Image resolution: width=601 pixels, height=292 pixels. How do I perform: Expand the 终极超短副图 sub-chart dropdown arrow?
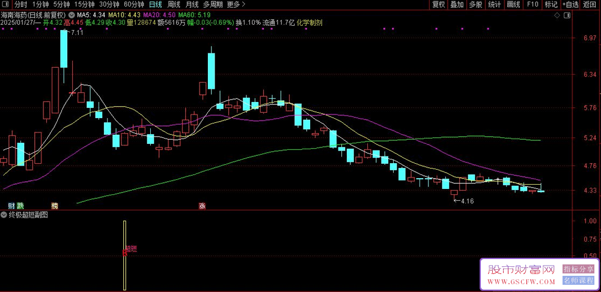pyautogui.click(x=4, y=215)
